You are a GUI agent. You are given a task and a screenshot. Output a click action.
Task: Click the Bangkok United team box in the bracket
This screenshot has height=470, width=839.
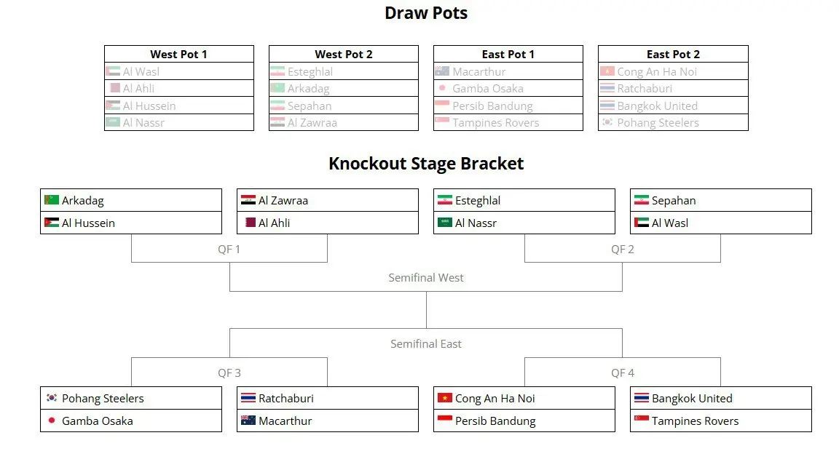(x=720, y=398)
